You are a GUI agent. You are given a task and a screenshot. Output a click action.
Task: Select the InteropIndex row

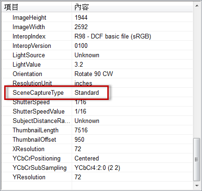[x=97, y=36]
